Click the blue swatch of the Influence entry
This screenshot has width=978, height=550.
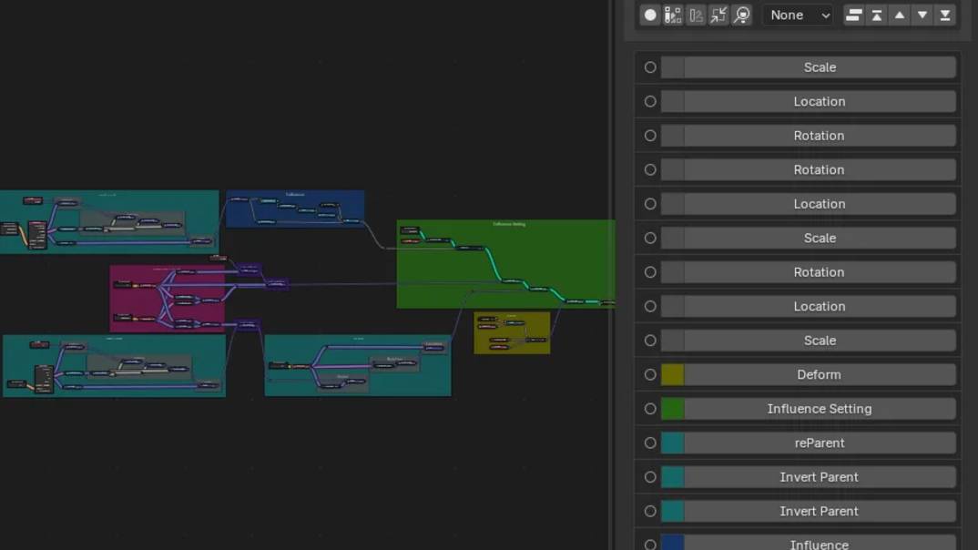click(672, 543)
